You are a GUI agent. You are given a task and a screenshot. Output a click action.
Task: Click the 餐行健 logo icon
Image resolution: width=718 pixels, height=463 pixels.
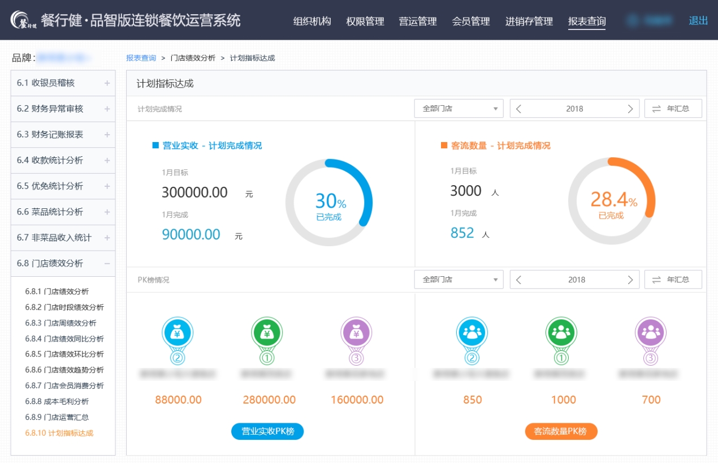click(23, 21)
